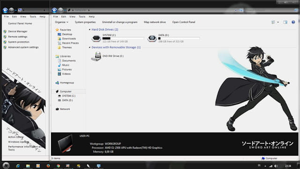Launch Google Chrome from the taskbar
Viewport: 300px width, 169px height.
[x=58, y=166]
